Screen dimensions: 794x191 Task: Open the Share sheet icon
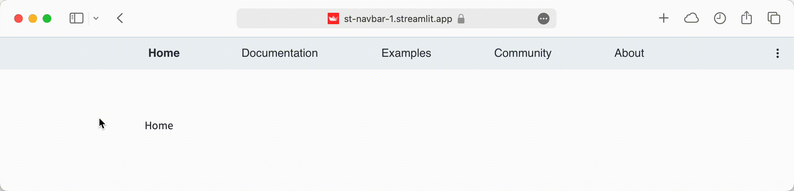pos(747,18)
